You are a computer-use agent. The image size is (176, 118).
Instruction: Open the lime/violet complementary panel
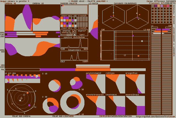tap(116, 105)
